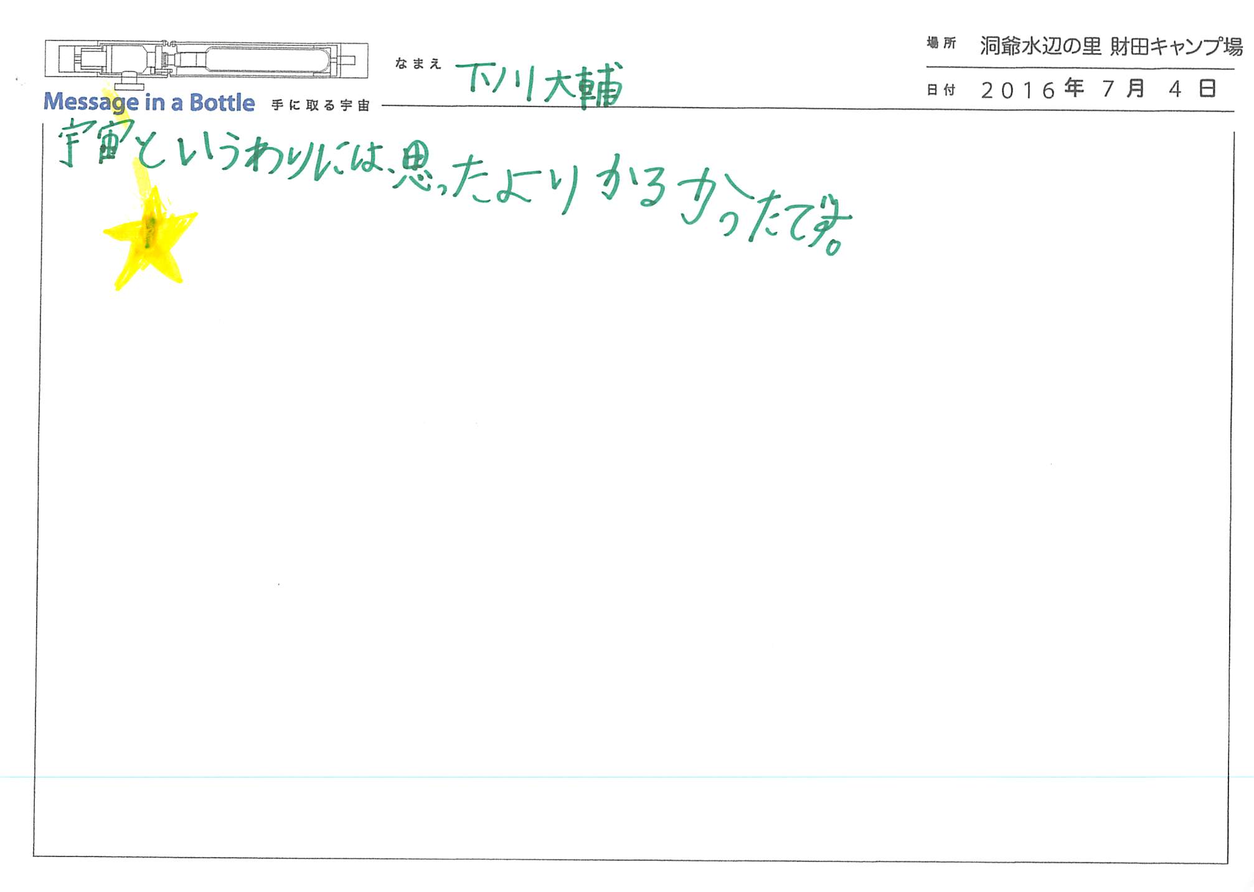Click the handwritten words 'かるかったです。'
Screen dimensions: 1254x892
pyautogui.click(x=724, y=206)
